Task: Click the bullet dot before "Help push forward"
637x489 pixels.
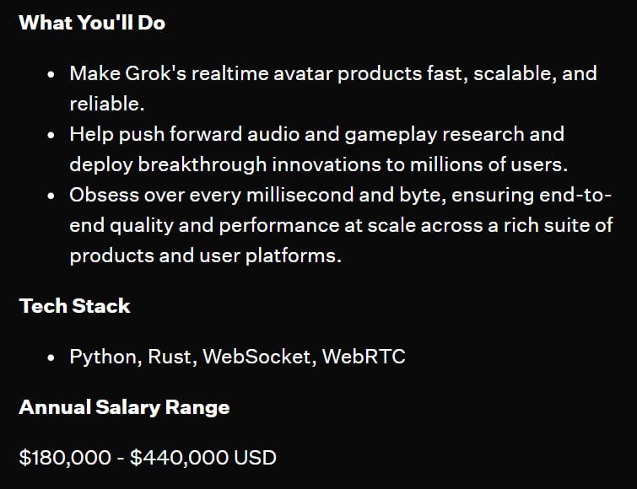Action: (x=51, y=135)
